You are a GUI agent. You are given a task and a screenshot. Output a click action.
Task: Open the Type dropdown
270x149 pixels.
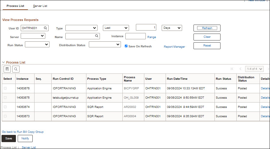(x=81, y=28)
